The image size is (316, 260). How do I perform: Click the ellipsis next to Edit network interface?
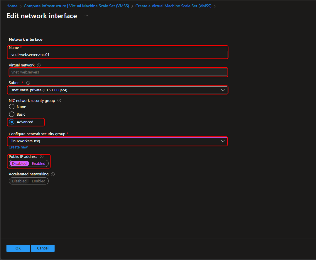(x=86, y=16)
